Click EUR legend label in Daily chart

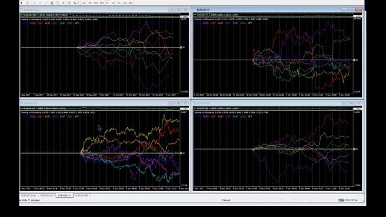tap(33, 23)
